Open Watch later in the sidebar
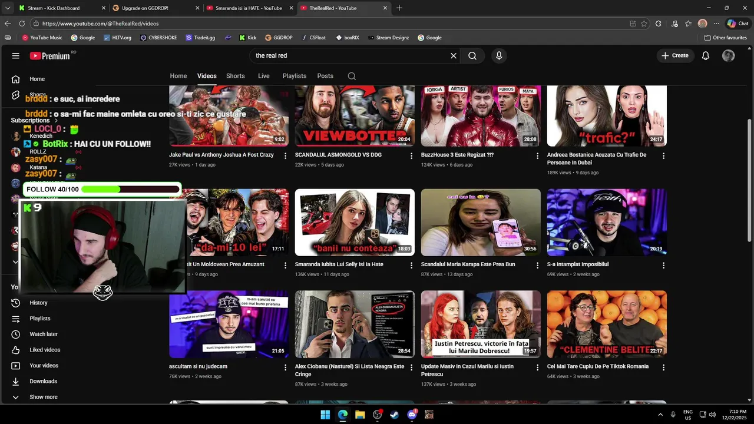The height and width of the screenshot is (424, 754). (x=43, y=334)
